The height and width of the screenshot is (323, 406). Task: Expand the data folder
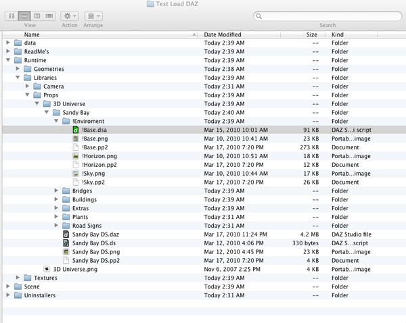coord(8,43)
